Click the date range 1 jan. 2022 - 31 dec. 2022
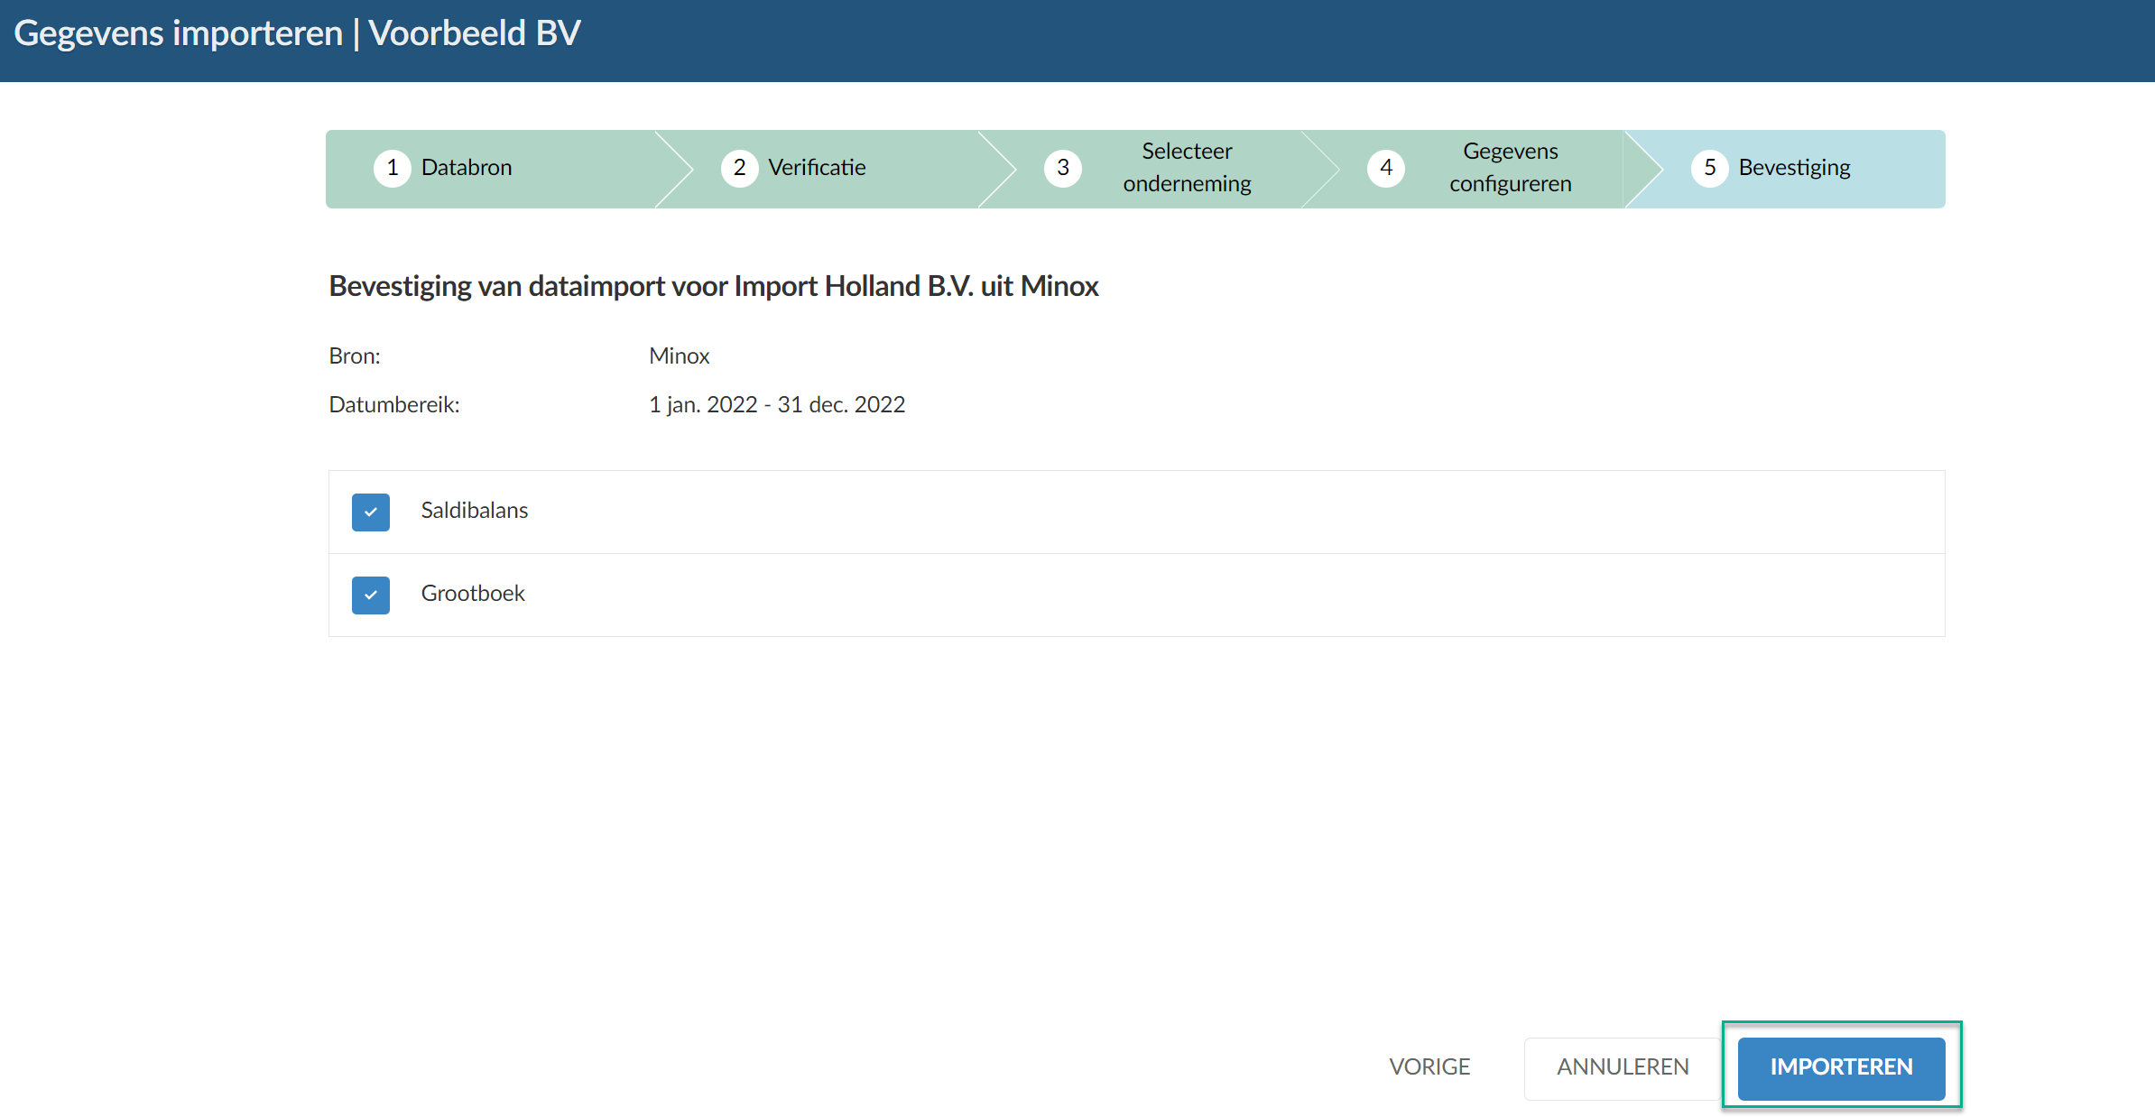Screen dimensions: 2155x1117 point(777,405)
